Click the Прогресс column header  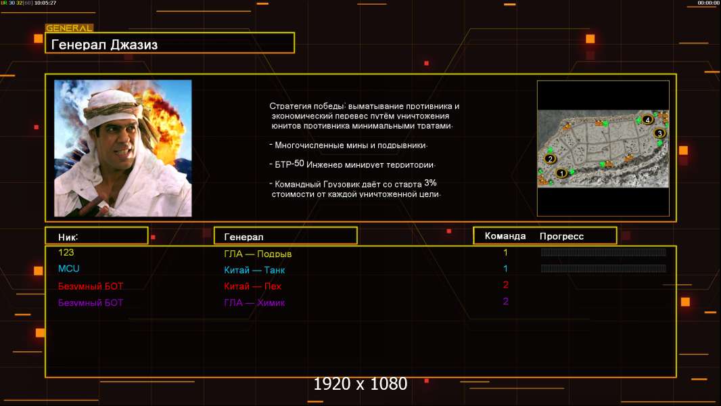coord(561,236)
